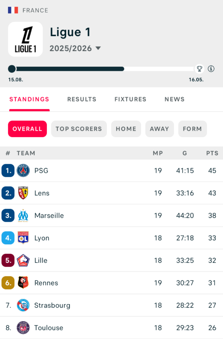Click the Lens club badge
Image resolution: width=223 pixels, height=339 pixels.
click(x=22, y=193)
